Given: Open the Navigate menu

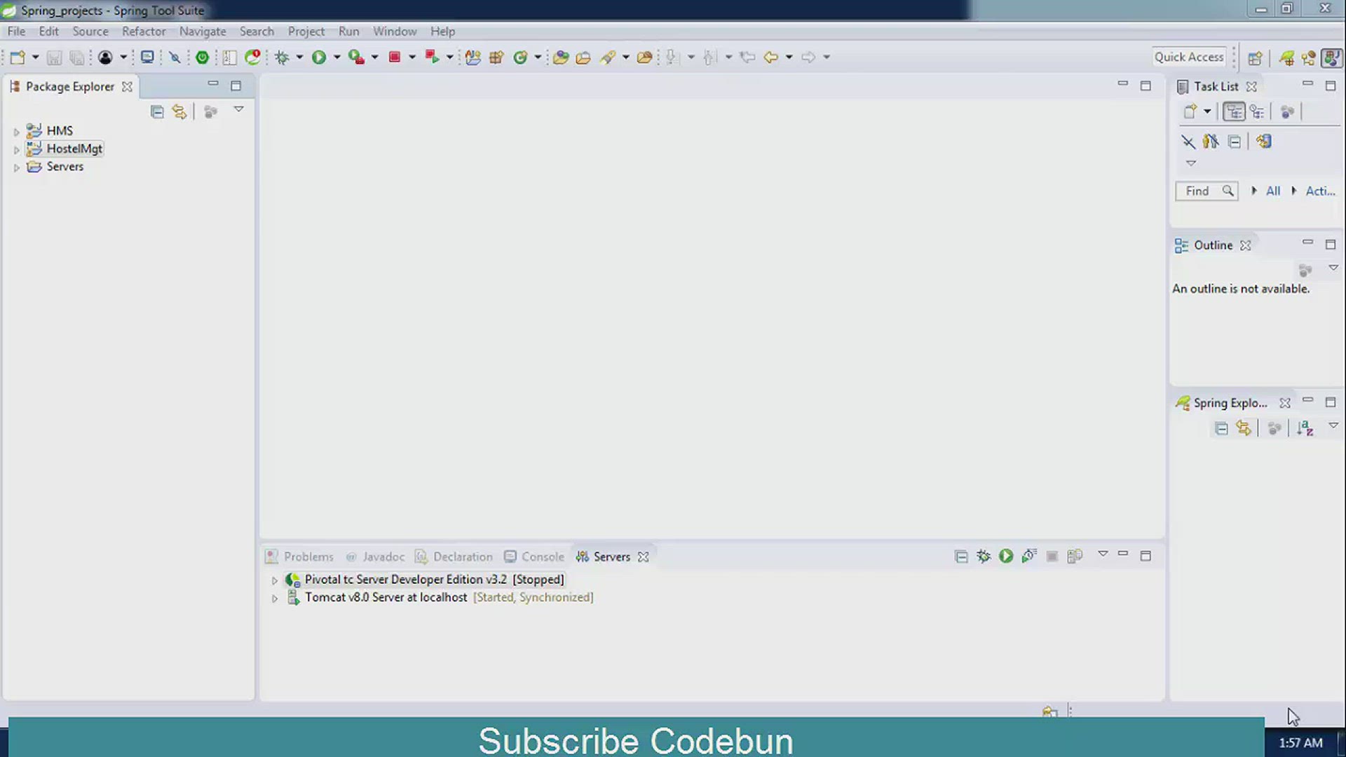Looking at the screenshot, I should (203, 32).
